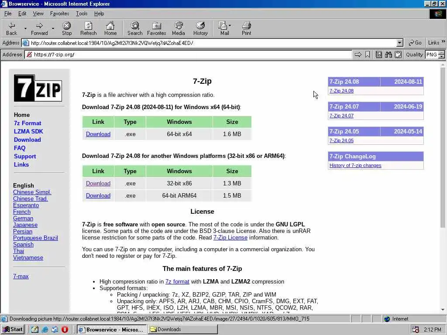
Task: Open the Help menu
Action: [x=99, y=14]
